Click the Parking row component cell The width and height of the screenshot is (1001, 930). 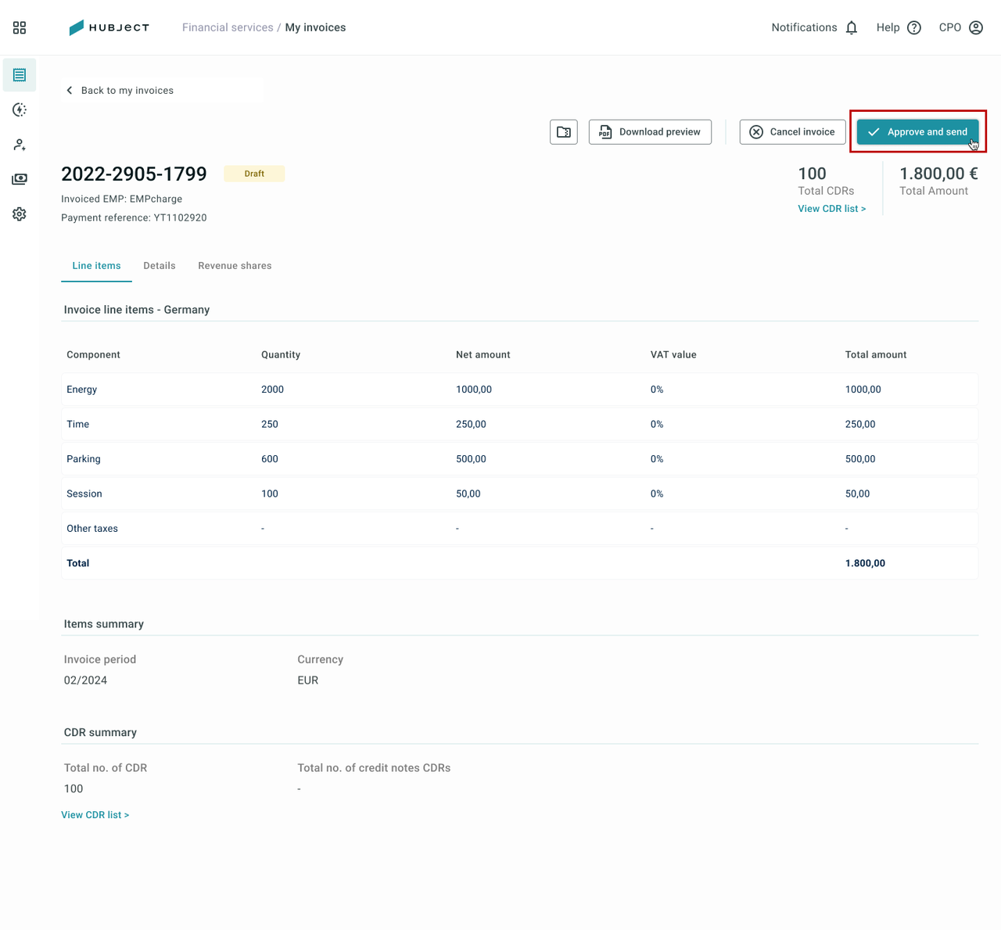click(x=84, y=459)
